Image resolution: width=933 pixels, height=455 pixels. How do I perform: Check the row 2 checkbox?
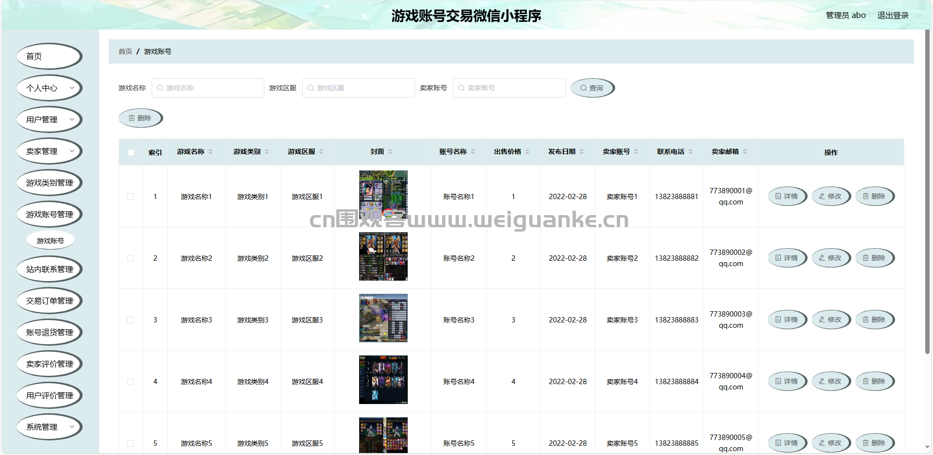click(130, 258)
